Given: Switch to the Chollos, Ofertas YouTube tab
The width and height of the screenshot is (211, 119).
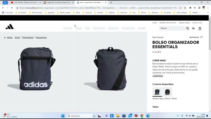Looking at the screenshot, I should pos(26,2).
